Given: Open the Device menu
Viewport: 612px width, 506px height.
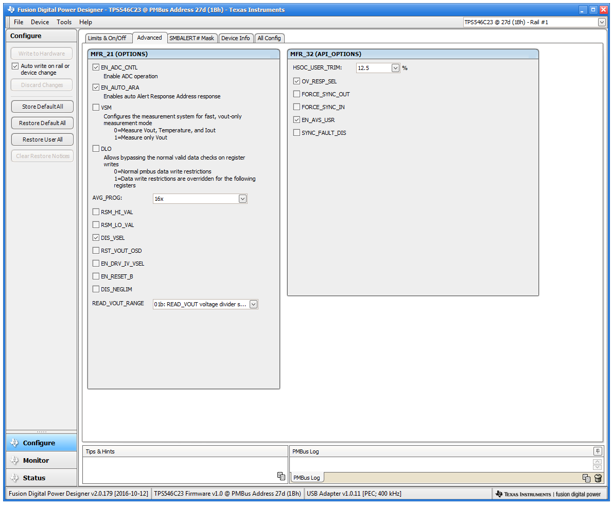Looking at the screenshot, I should pyautogui.click(x=40, y=22).
